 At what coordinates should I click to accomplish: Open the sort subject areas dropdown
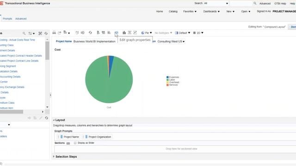pyautogui.click(x=31, y=33)
